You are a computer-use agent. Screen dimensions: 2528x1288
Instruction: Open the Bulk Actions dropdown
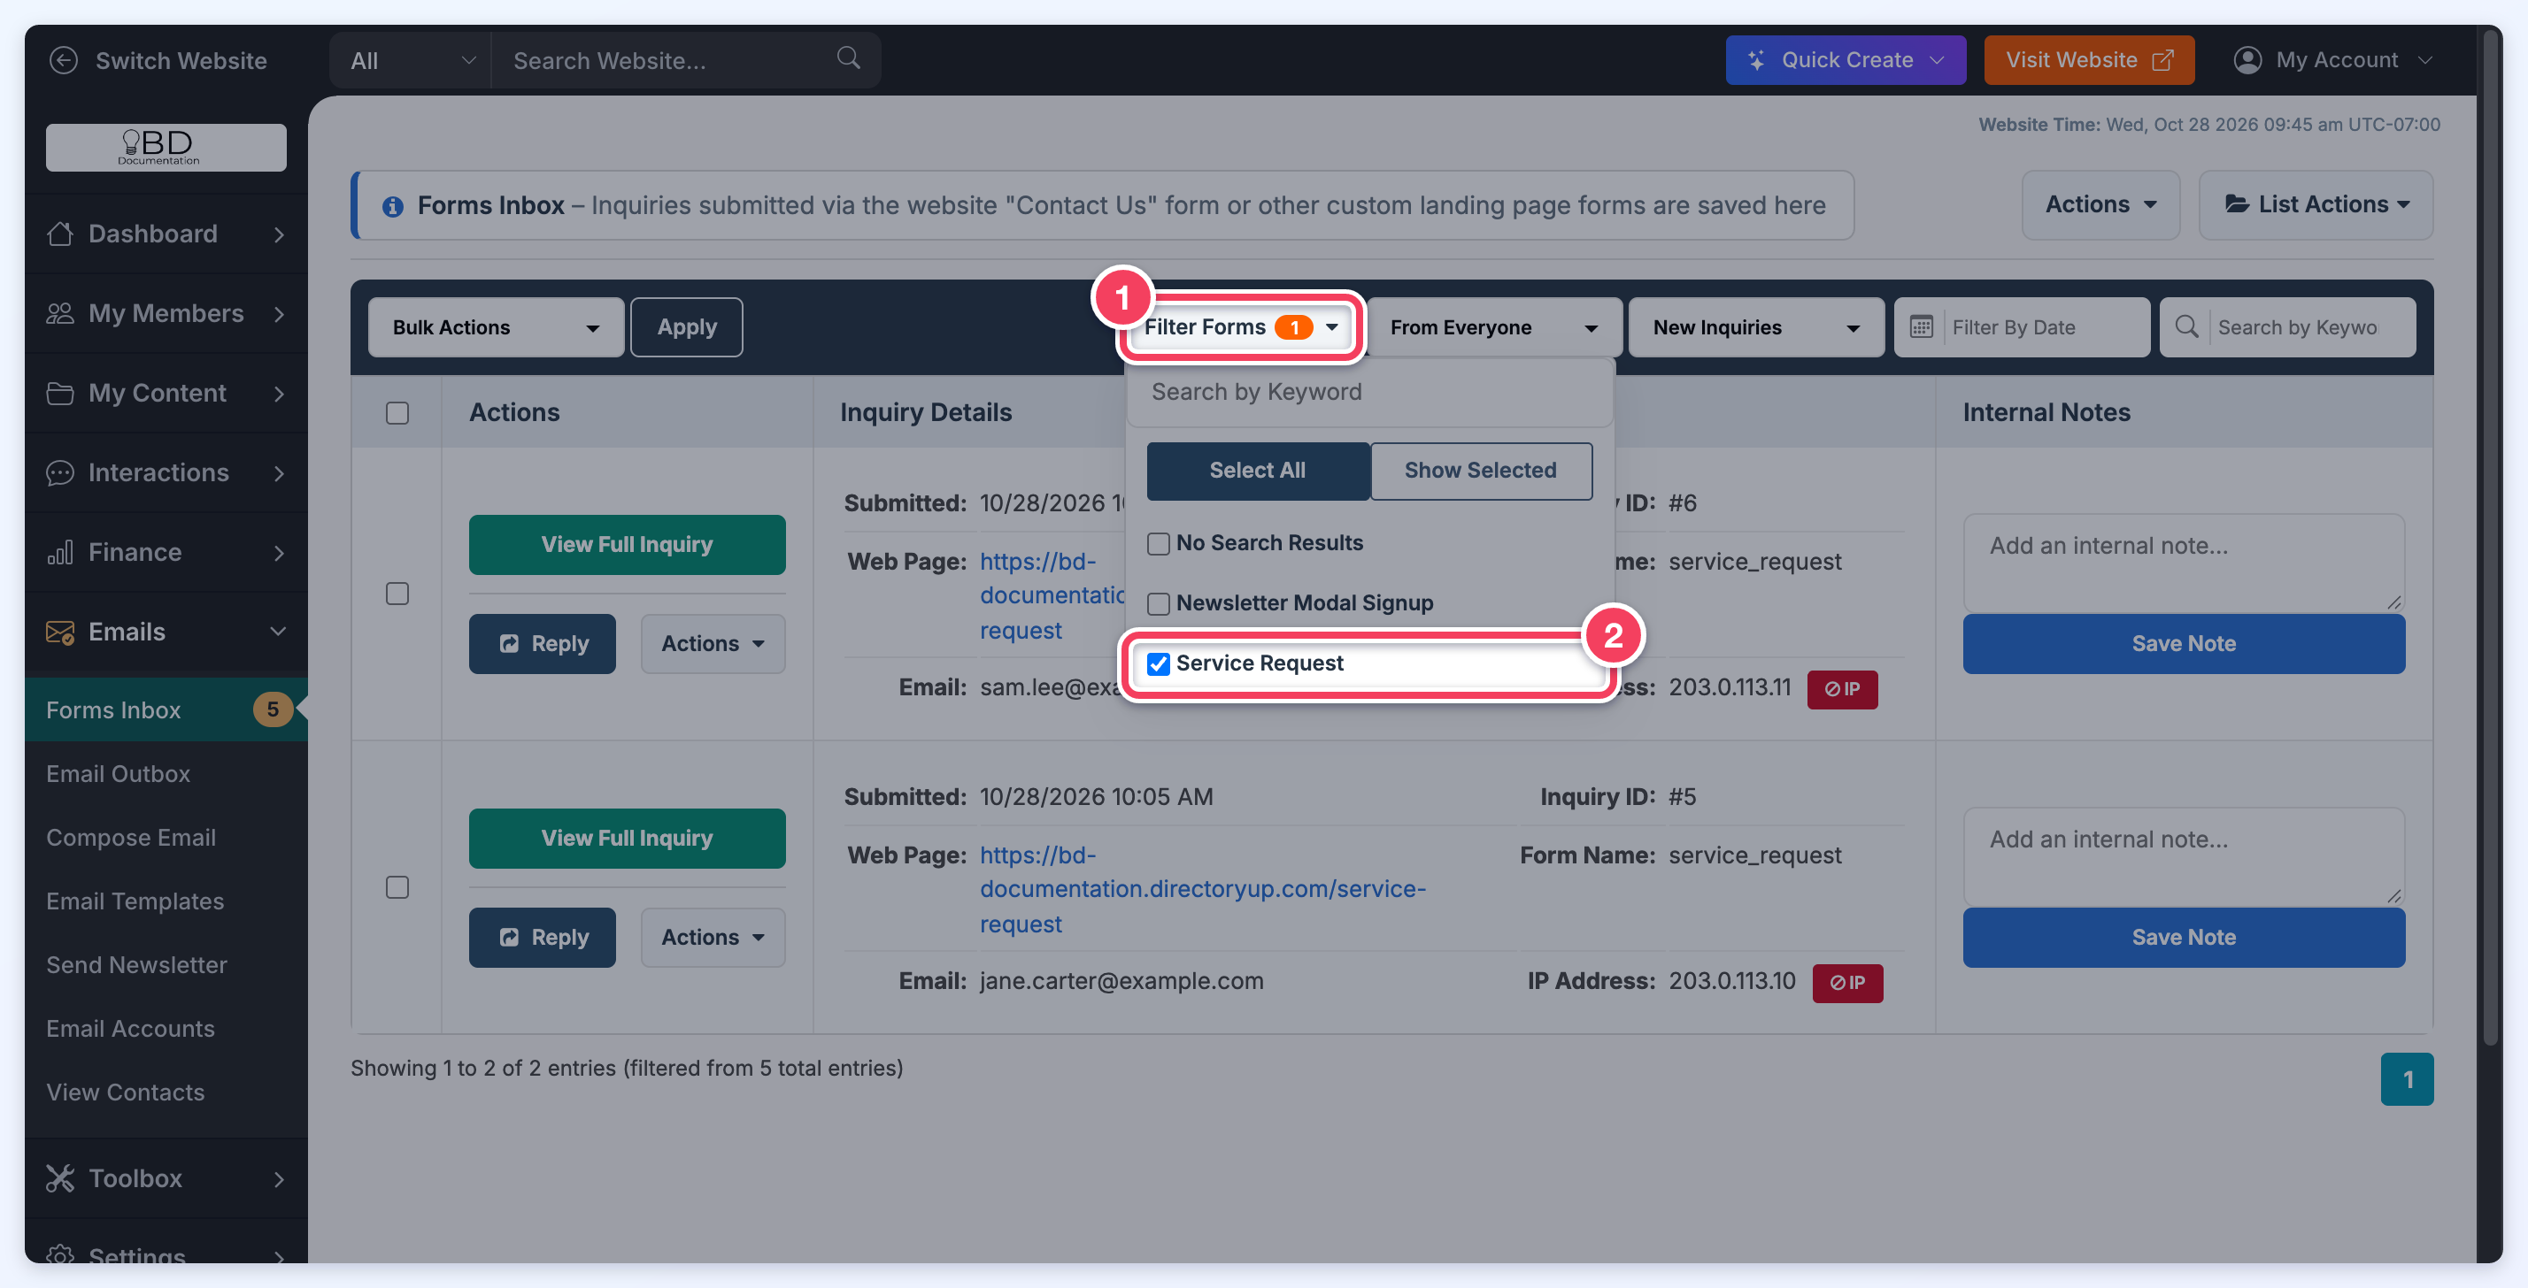[496, 326]
